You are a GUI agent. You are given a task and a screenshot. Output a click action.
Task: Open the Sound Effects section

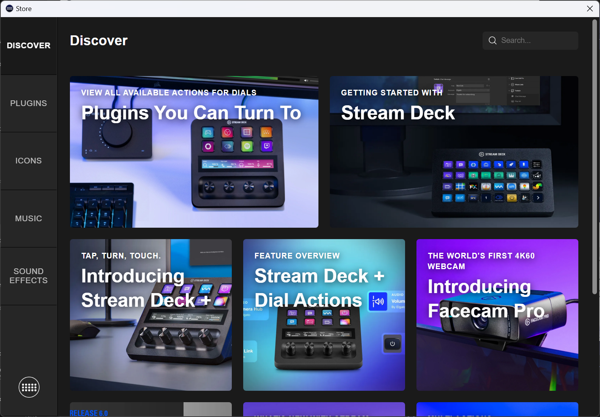tap(28, 276)
